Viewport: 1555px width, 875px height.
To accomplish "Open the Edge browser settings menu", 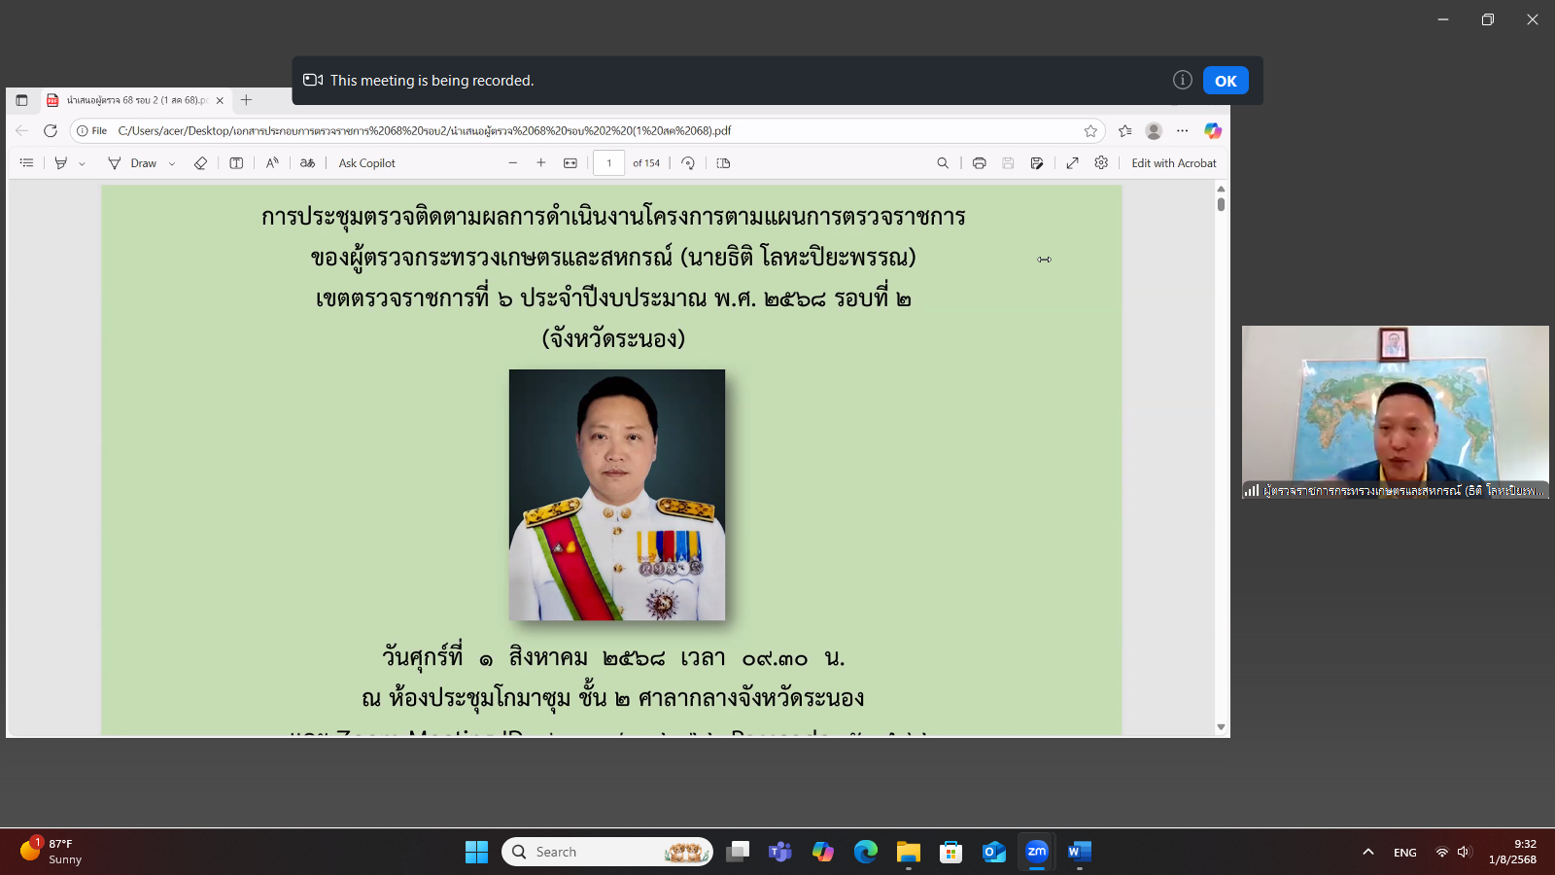I will pyautogui.click(x=1182, y=130).
